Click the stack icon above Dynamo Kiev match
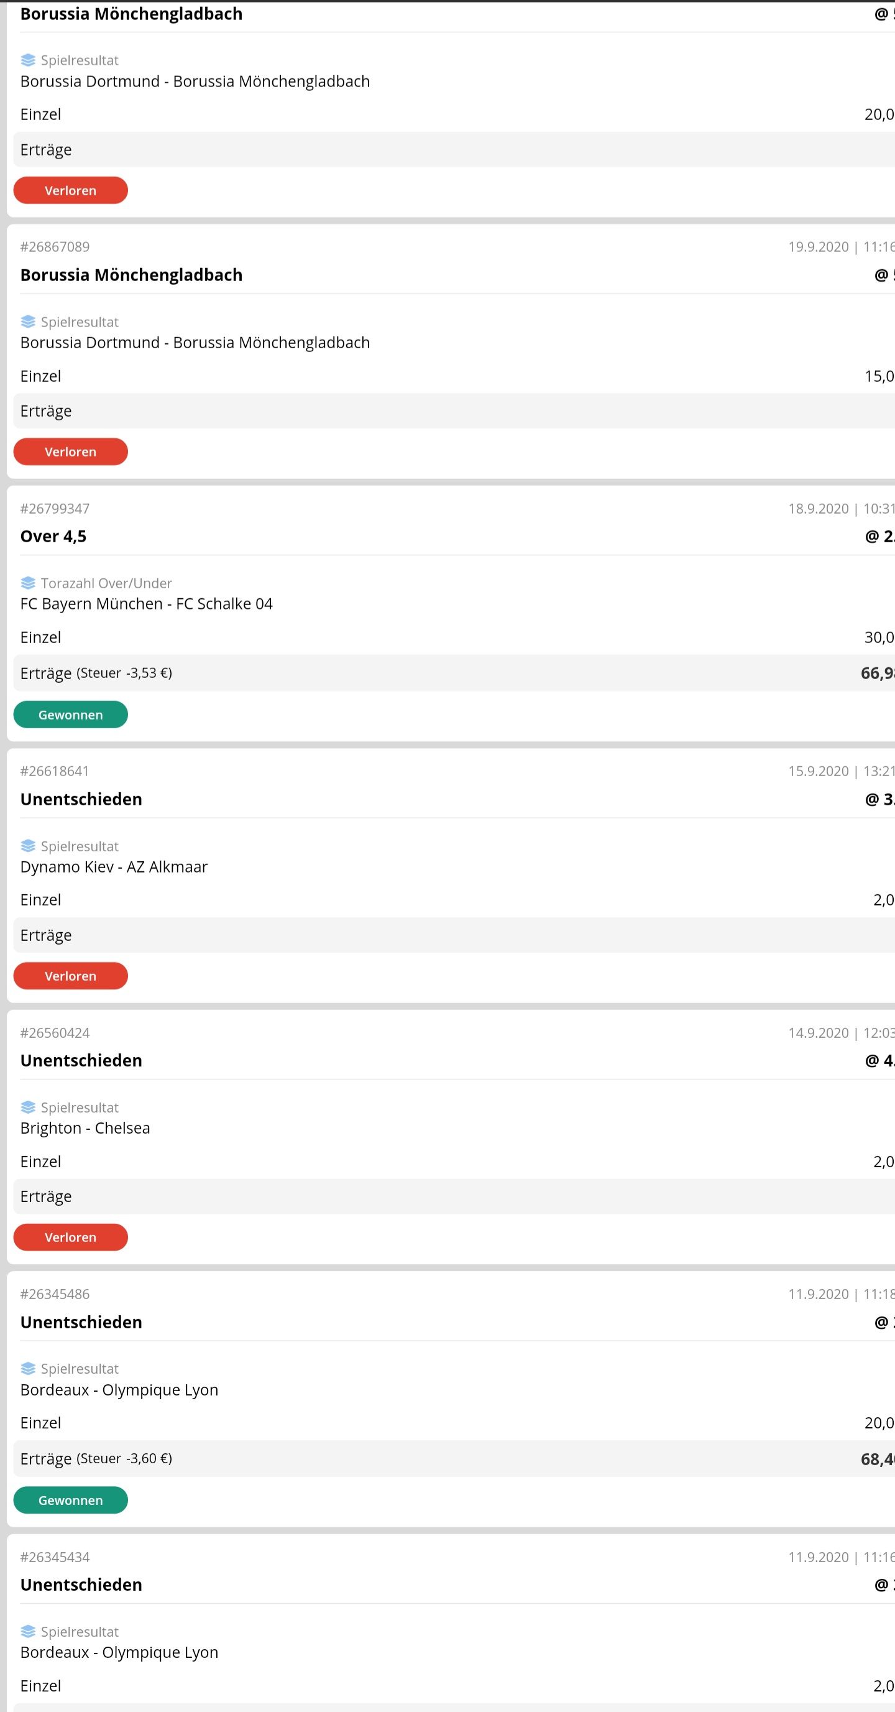Screen dimensions: 895x1712 28,846
